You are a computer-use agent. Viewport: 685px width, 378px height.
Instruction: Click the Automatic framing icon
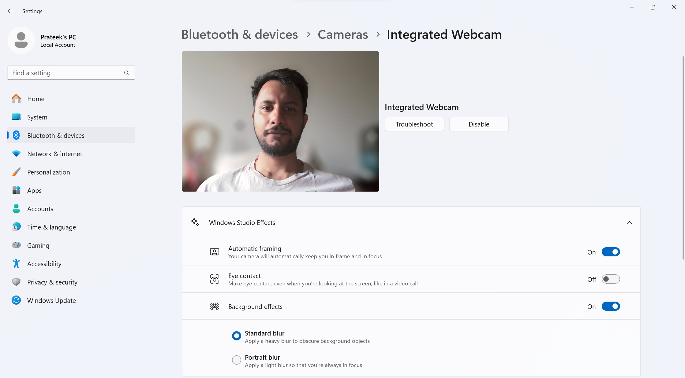tap(215, 252)
